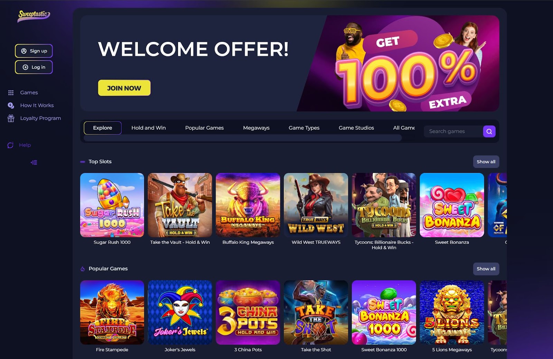Click the Log in button
This screenshot has height=359, width=553.
point(34,67)
